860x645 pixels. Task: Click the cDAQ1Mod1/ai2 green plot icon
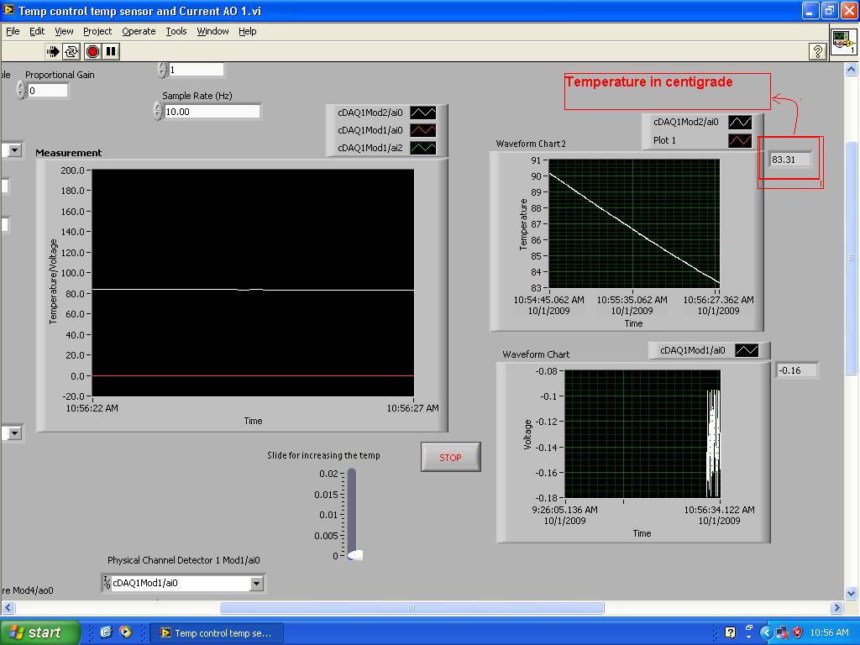(423, 148)
